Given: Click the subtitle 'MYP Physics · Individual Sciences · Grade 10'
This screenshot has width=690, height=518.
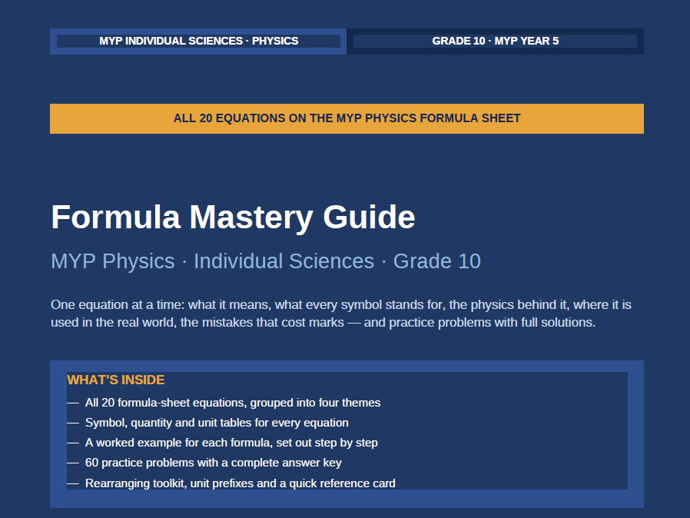Looking at the screenshot, I should tap(266, 261).
